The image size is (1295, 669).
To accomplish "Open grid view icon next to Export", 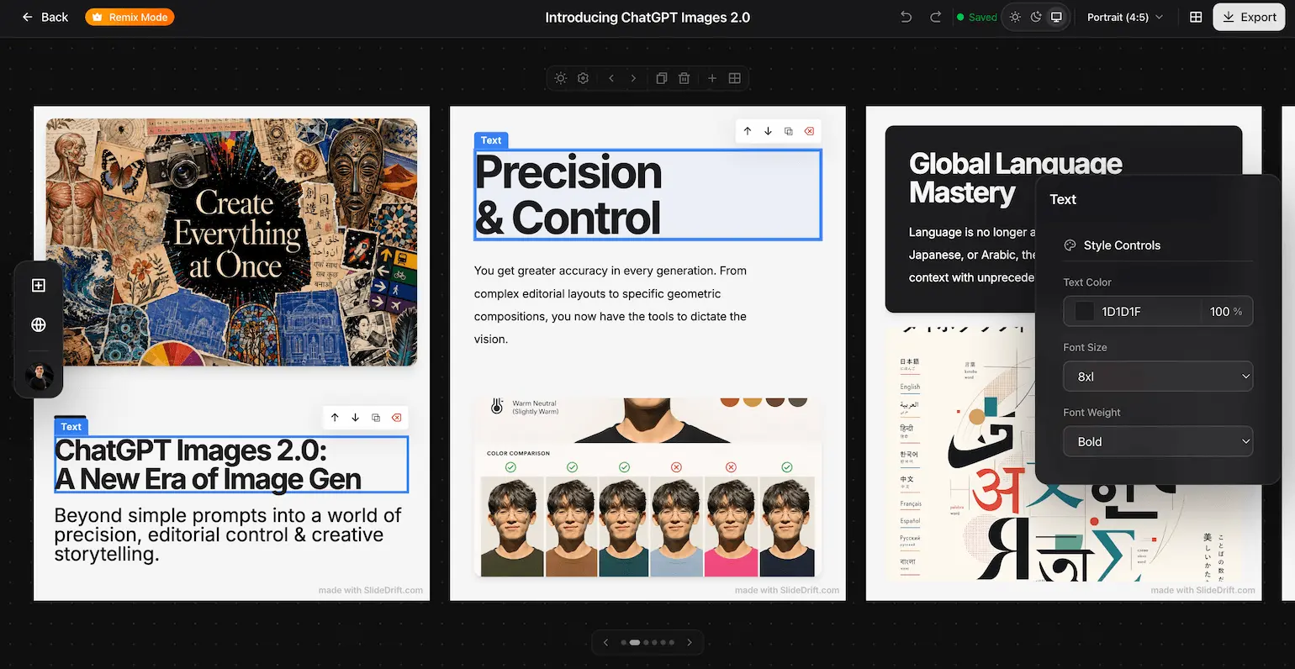I will click(x=1196, y=17).
